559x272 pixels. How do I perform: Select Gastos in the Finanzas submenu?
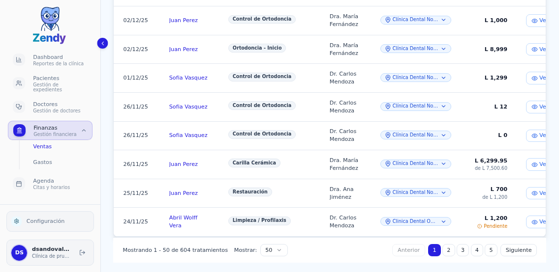click(42, 162)
